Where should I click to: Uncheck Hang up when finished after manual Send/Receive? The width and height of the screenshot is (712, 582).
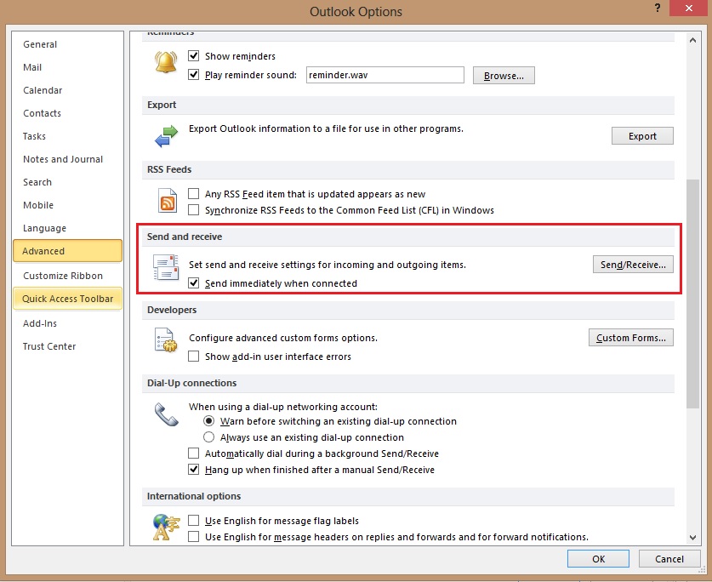pos(193,470)
